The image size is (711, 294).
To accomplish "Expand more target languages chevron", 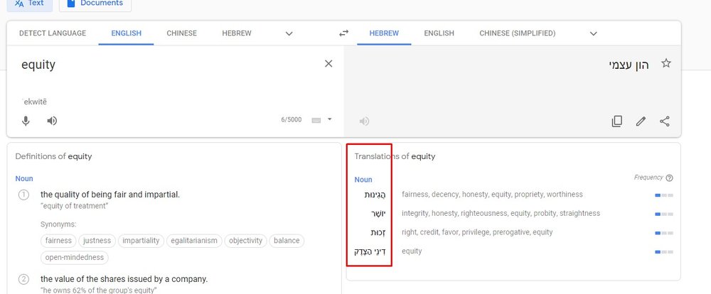I will click(x=593, y=33).
